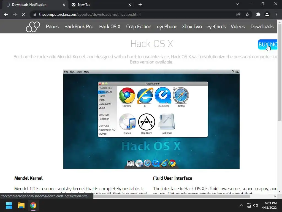Show hidden system tray icons
282x212 pixels.
(241, 205)
